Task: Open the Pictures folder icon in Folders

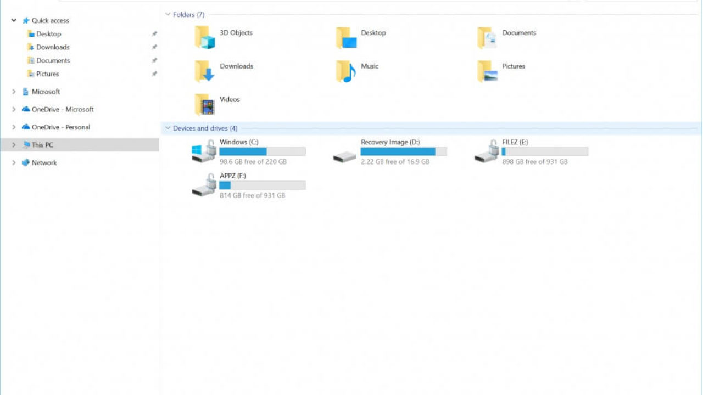Action: point(487,71)
